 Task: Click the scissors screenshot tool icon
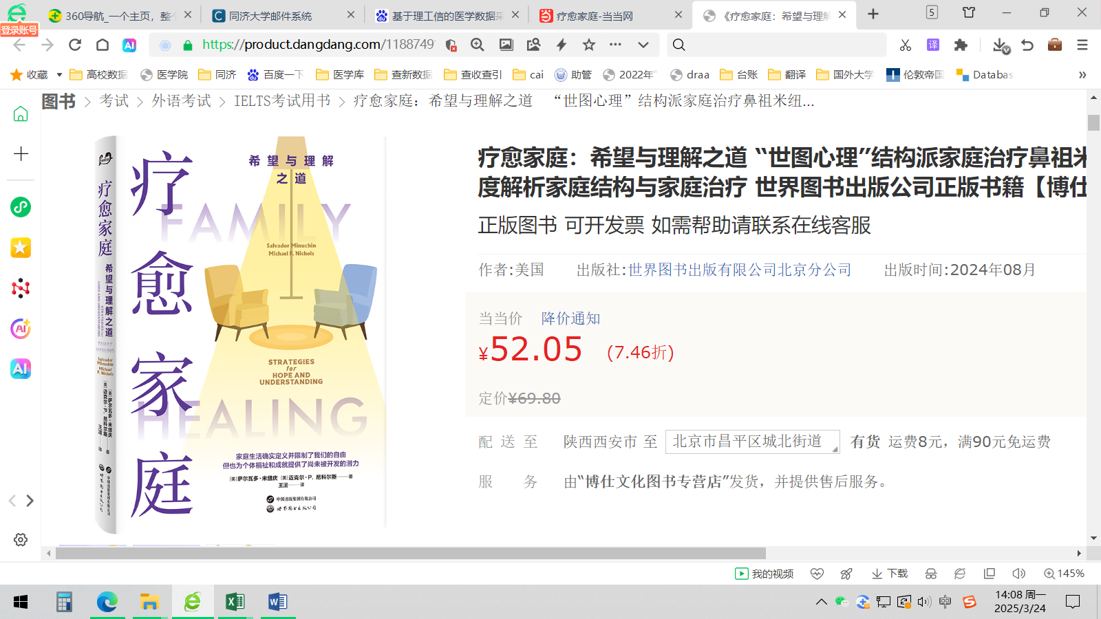906,45
